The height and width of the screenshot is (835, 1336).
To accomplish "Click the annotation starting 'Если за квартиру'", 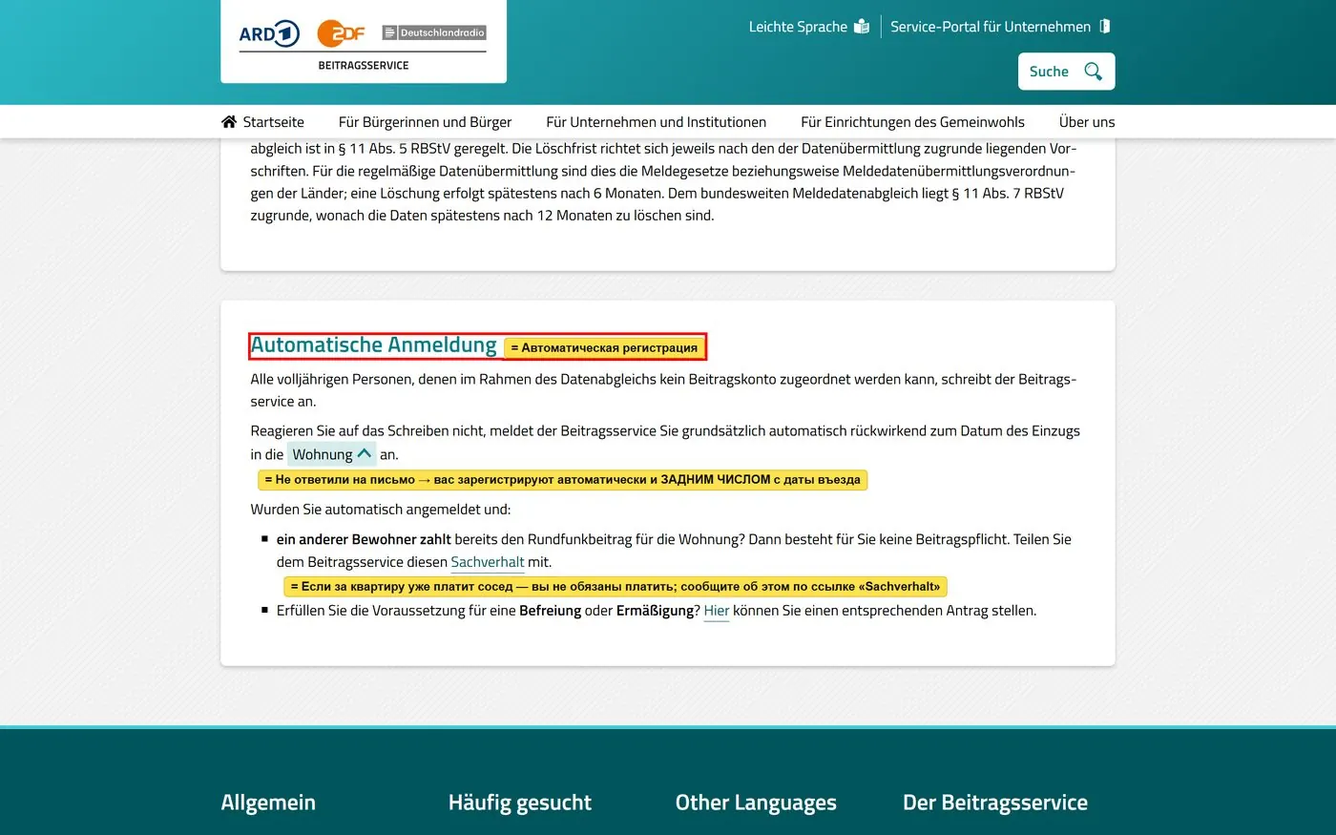I will tap(616, 586).
